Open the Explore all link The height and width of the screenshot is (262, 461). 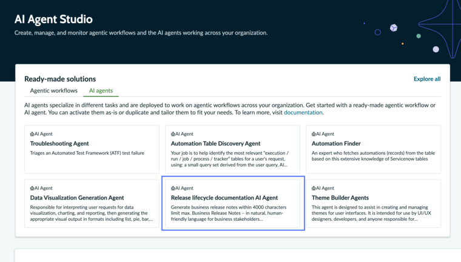[x=427, y=79]
